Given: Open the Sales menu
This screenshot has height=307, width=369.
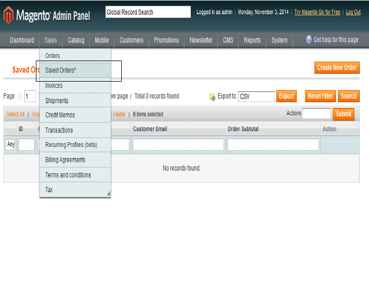Looking at the screenshot, I should click(51, 40).
